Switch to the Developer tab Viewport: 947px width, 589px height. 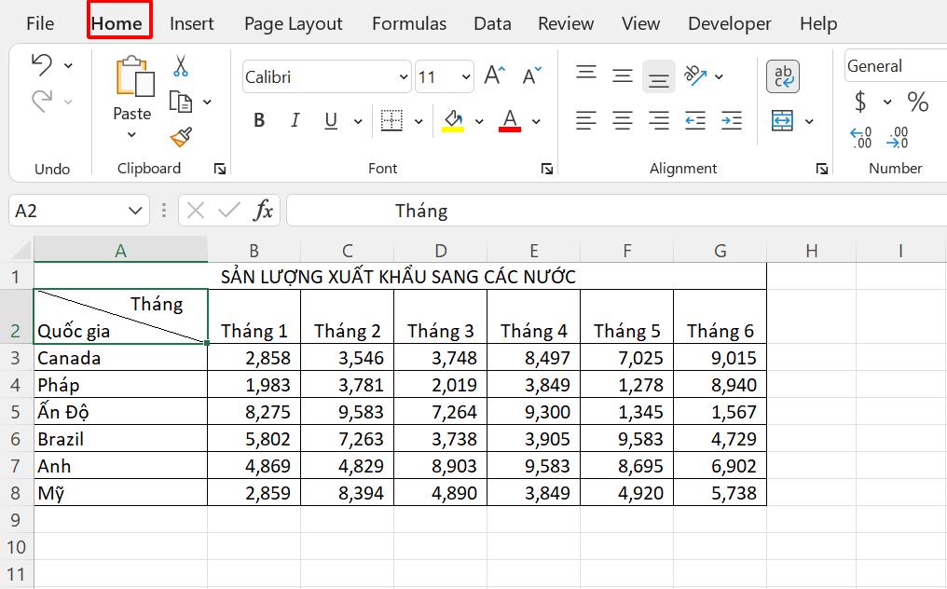click(730, 22)
